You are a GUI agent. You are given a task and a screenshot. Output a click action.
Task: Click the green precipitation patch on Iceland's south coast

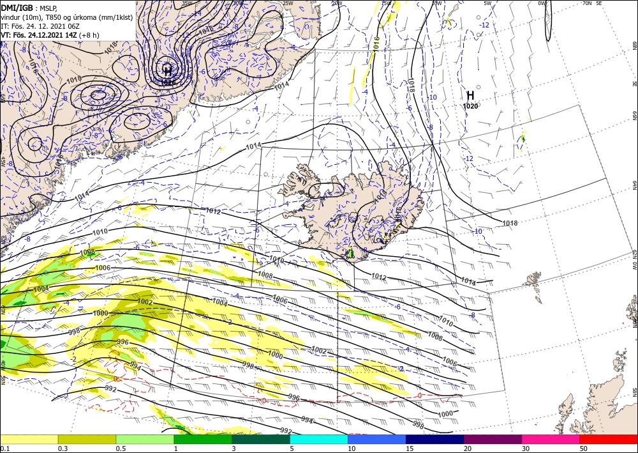(350, 254)
